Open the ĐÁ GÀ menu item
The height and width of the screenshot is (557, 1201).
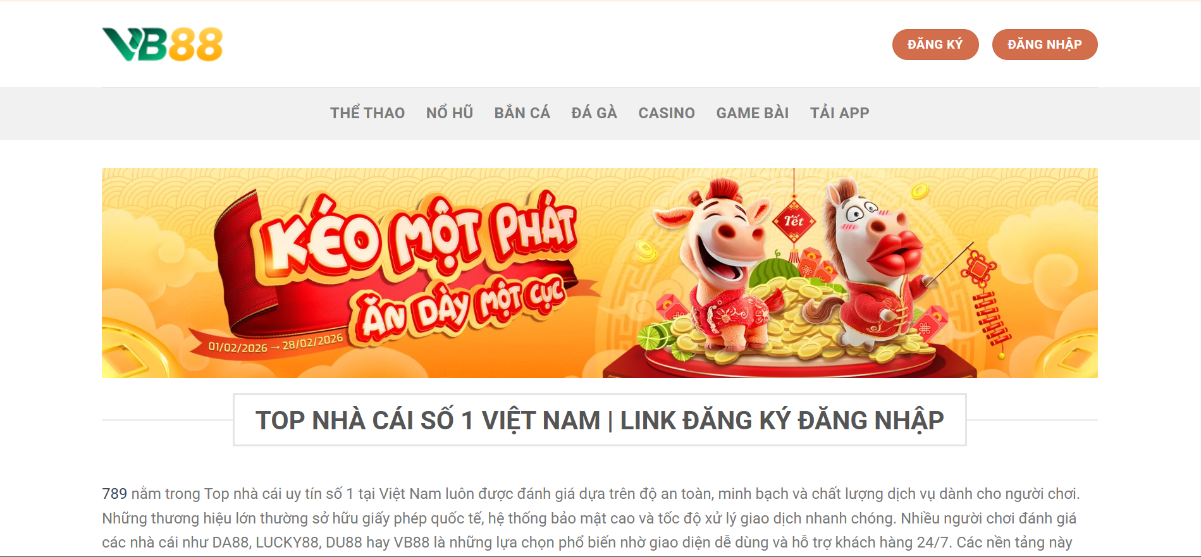point(594,113)
